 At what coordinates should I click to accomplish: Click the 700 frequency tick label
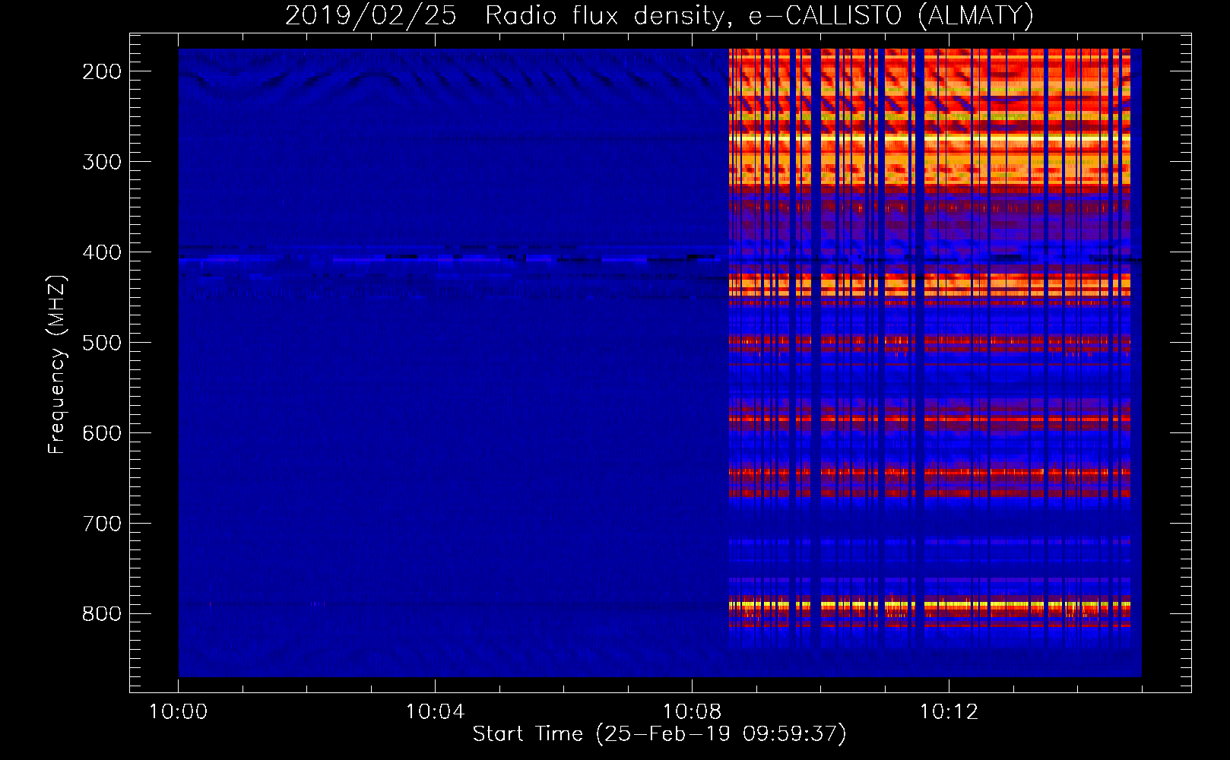[102, 524]
